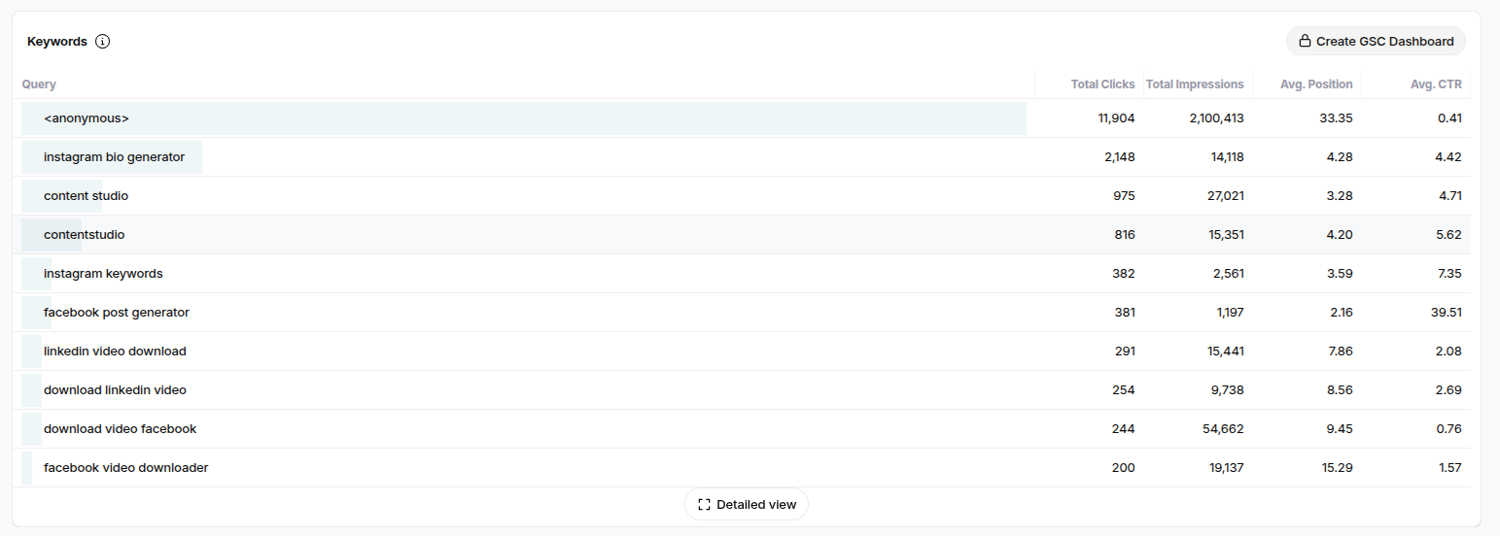This screenshot has width=1500, height=536.
Task: Click the 9,738 impressions value
Action: (1228, 390)
